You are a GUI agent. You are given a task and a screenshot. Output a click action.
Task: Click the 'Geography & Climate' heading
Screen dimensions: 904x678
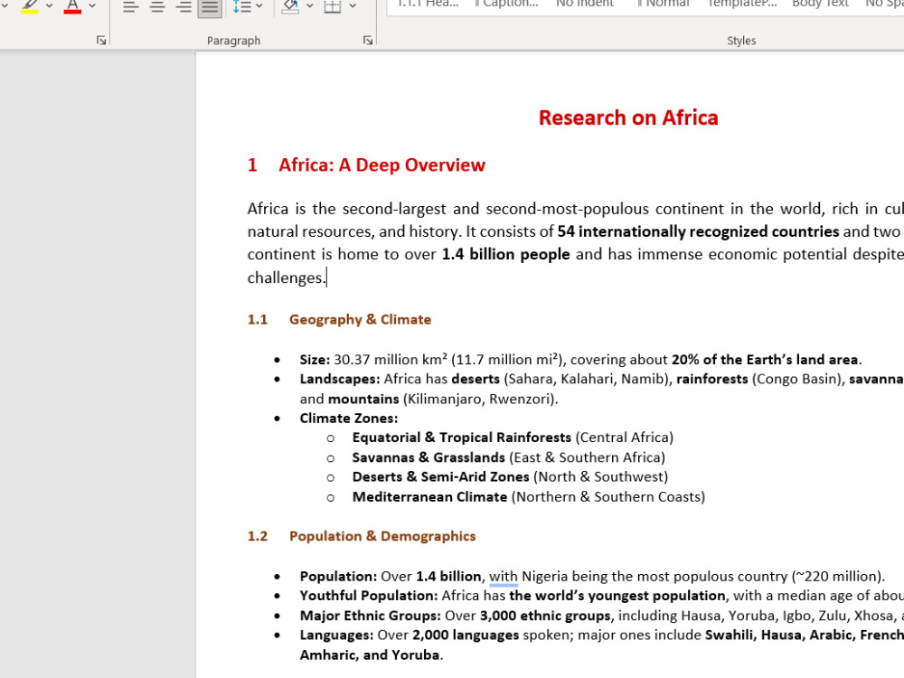tap(361, 320)
